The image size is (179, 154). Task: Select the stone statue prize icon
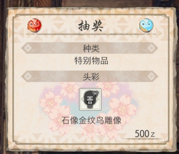pyautogui.click(x=90, y=99)
